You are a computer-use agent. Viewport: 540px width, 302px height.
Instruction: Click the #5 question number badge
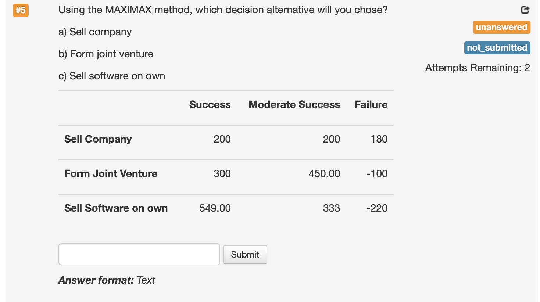pyautogui.click(x=21, y=11)
